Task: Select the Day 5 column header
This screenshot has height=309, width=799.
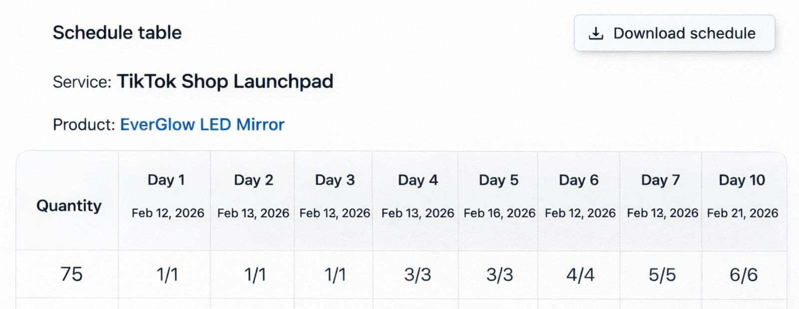Action: [x=499, y=180]
